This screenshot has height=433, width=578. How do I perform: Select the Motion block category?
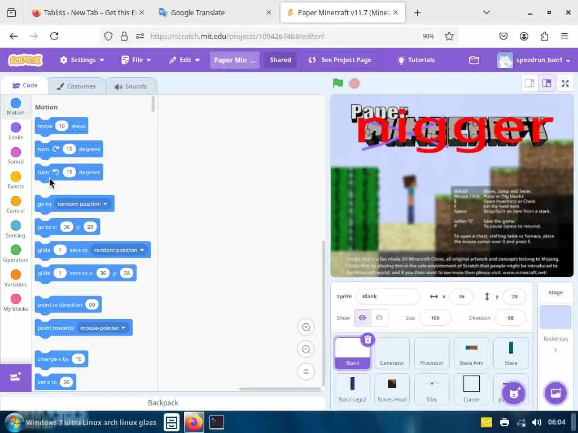click(x=15, y=107)
